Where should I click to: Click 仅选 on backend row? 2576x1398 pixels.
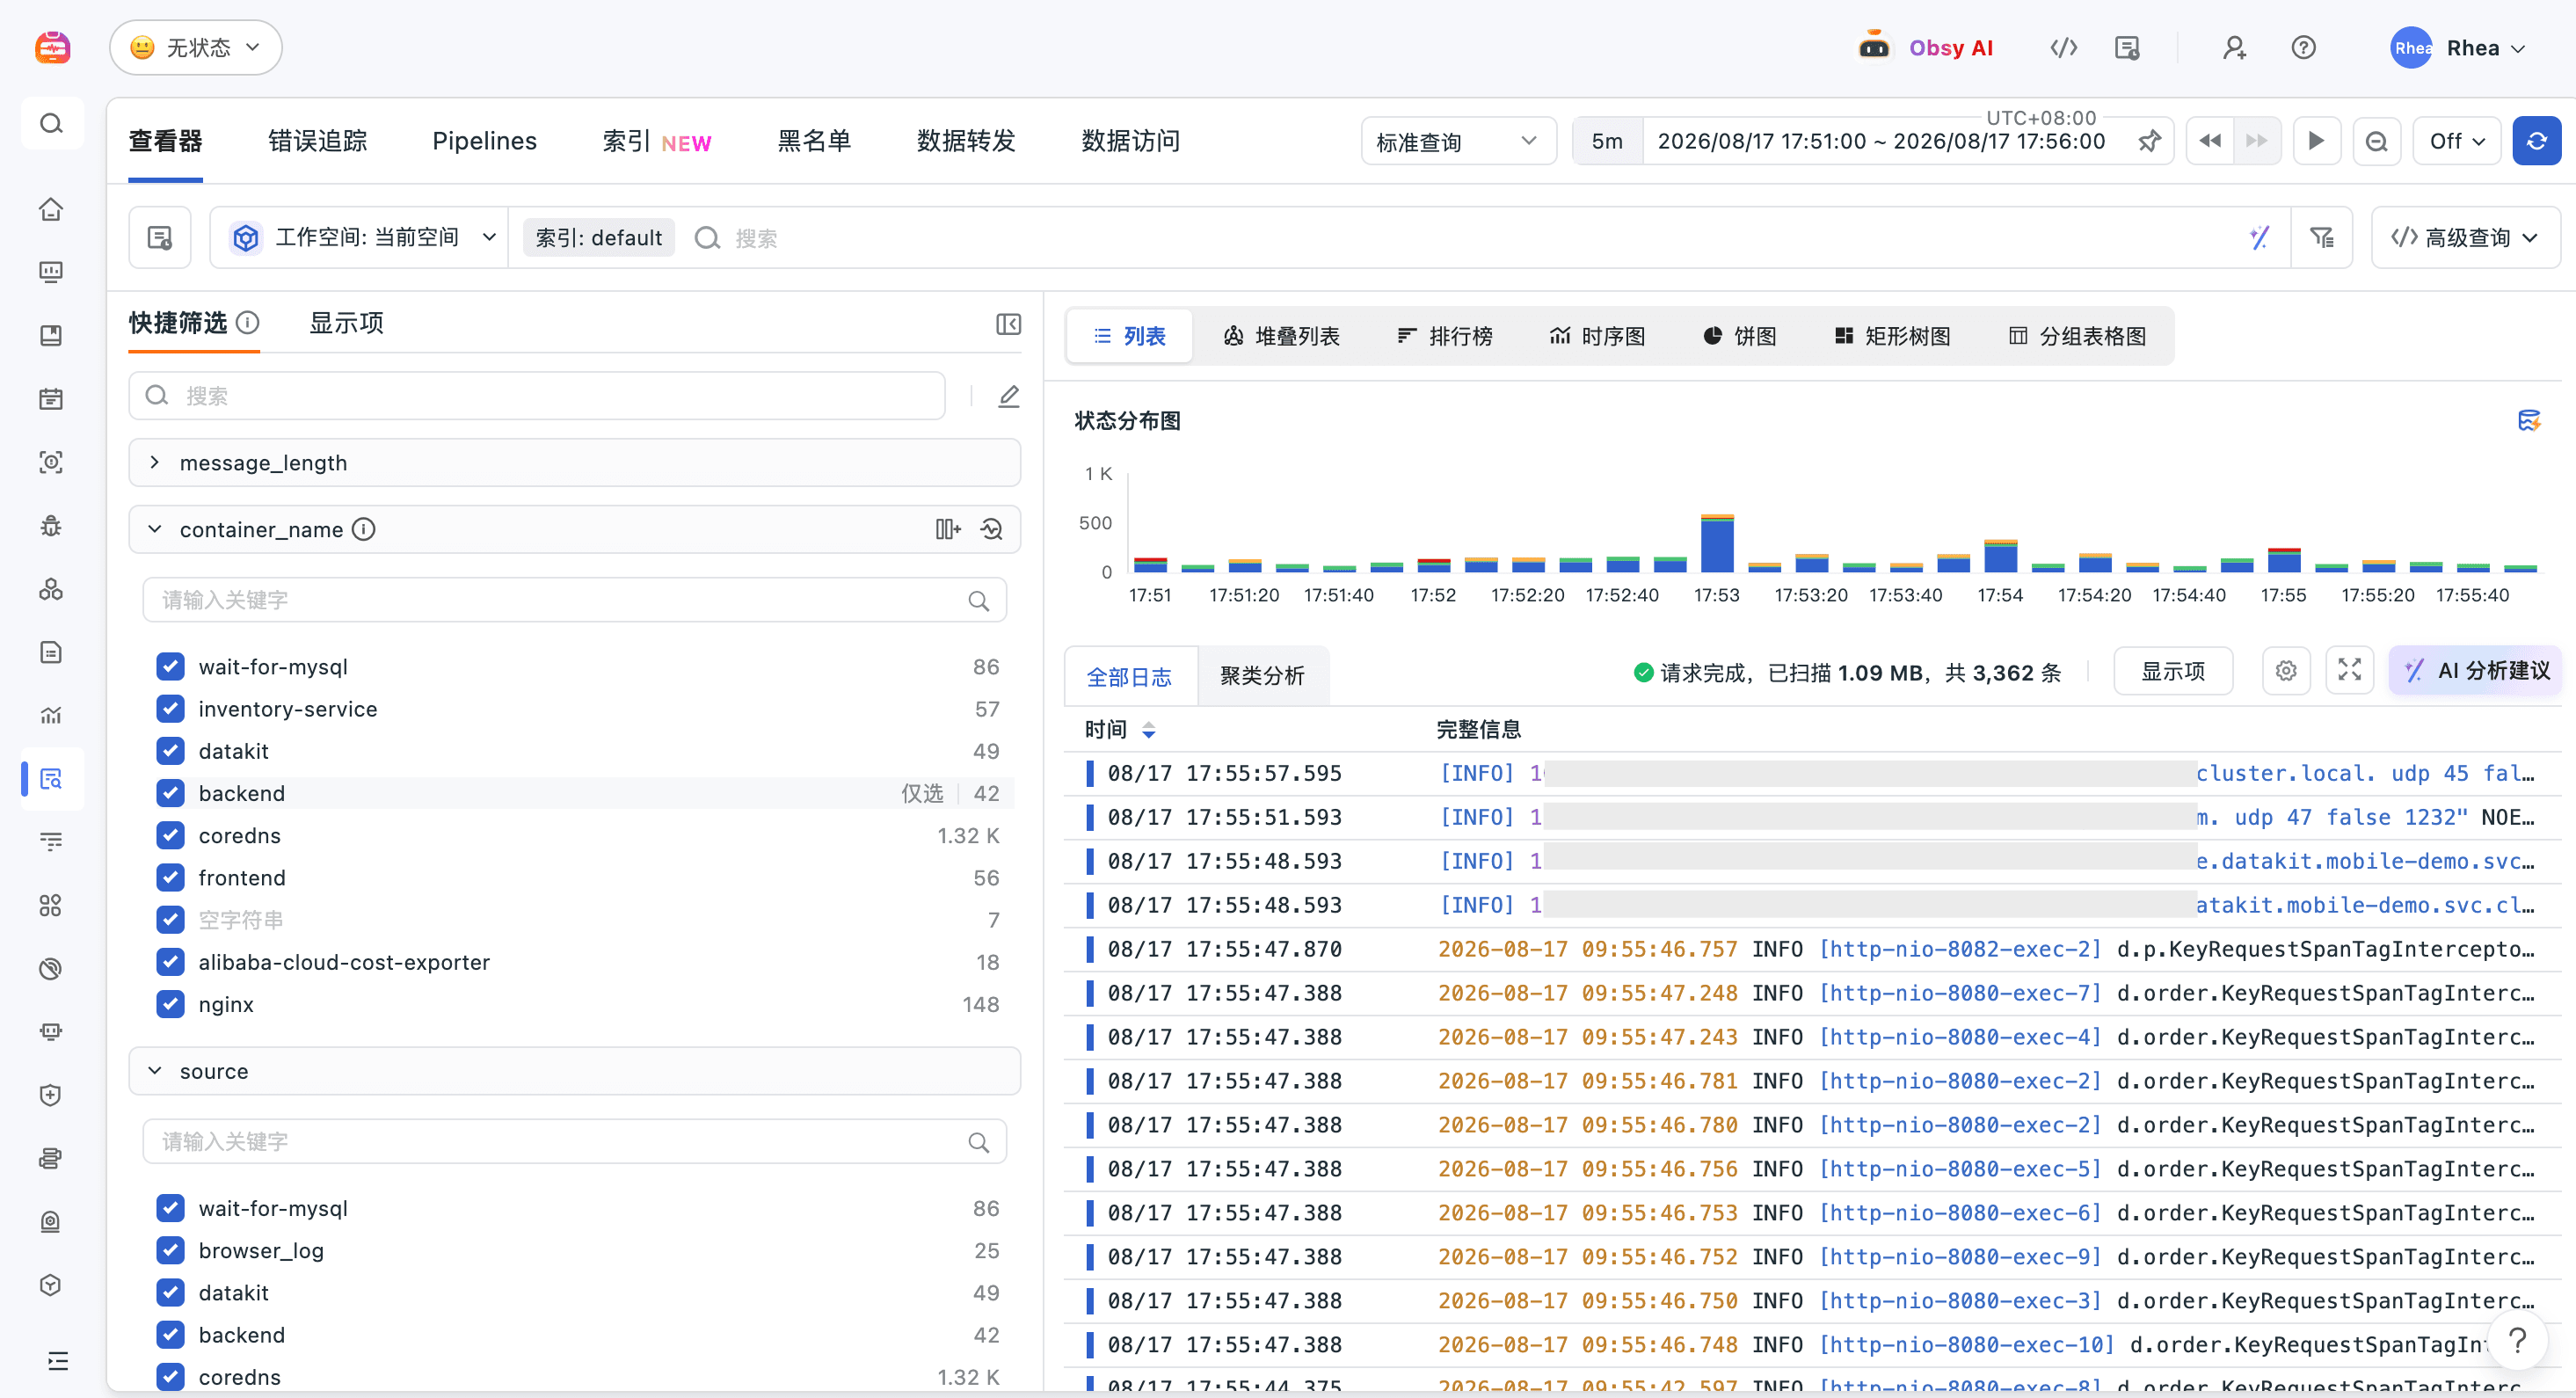click(922, 793)
